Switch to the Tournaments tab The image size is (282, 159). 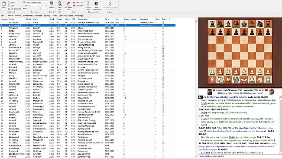pyautogui.click(x=28, y=16)
